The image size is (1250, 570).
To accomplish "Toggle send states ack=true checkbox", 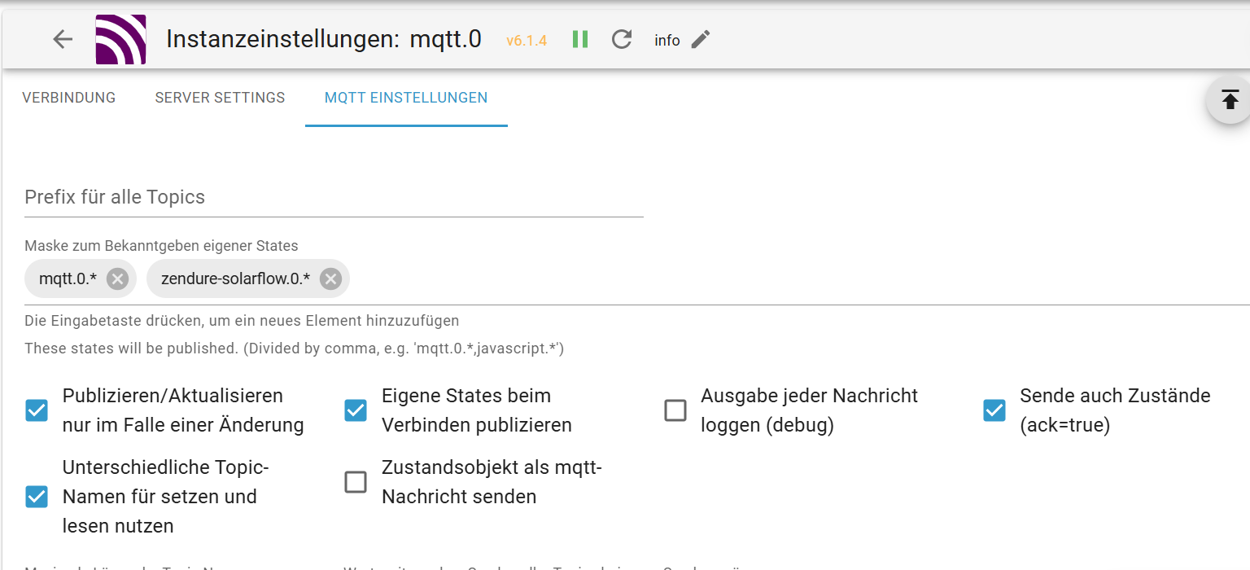I will click(x=994, y=410).
